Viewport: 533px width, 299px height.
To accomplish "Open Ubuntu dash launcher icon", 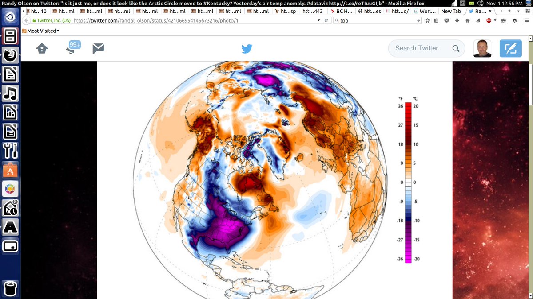I will [x=10, y=17].
